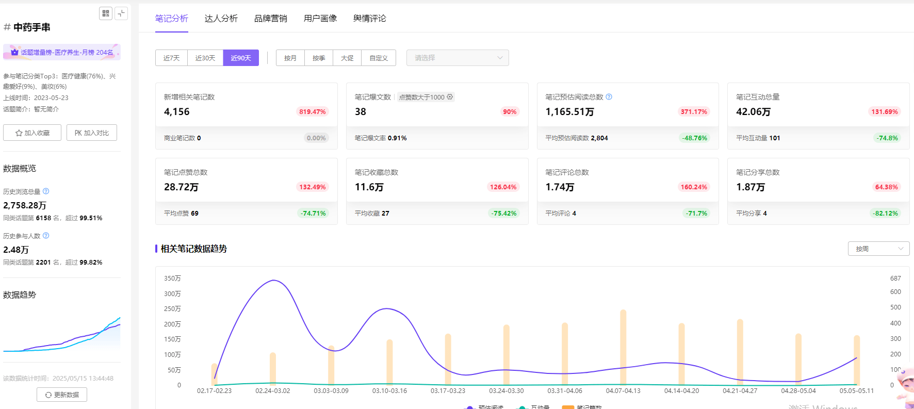Click the 该数据统计时间 timestamp text
This screenshot has height=409, width=914.
coord(58,379)
